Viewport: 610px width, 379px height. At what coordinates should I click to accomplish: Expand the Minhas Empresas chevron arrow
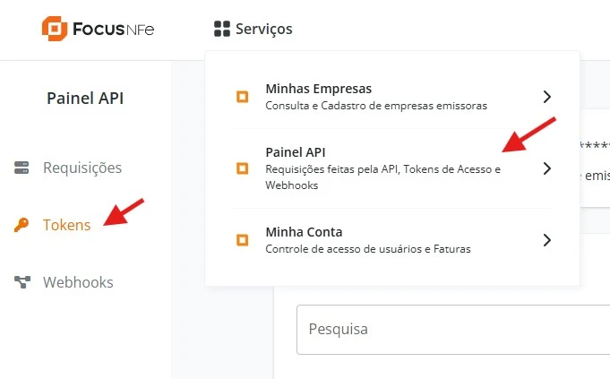[547, 97]
